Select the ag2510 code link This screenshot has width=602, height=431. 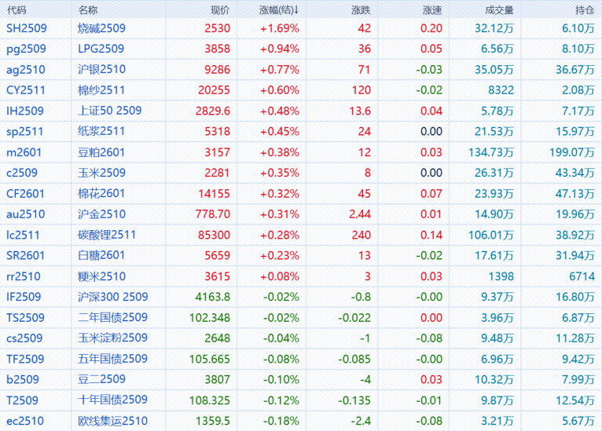click(x=25, y=69)
